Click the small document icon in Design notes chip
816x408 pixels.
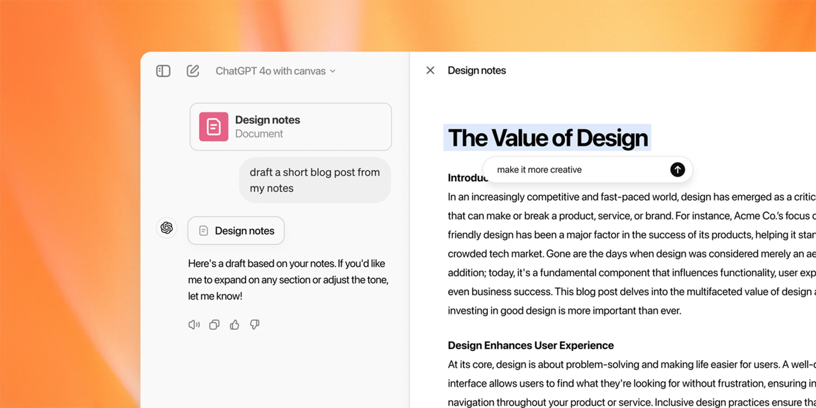203,231
